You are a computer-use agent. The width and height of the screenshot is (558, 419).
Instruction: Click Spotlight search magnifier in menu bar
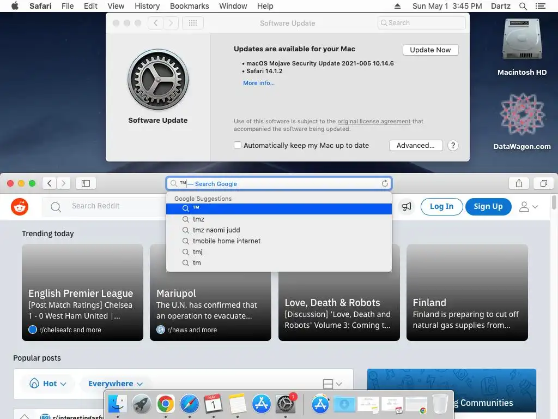tap(523, 6)
